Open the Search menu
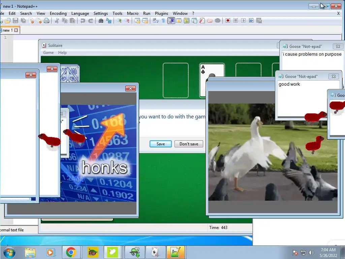 (26, 13)
